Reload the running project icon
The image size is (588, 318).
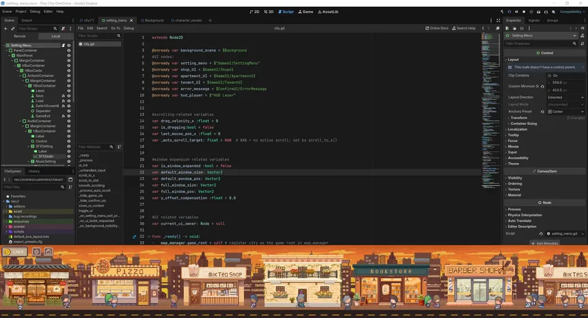coord(509,12)
